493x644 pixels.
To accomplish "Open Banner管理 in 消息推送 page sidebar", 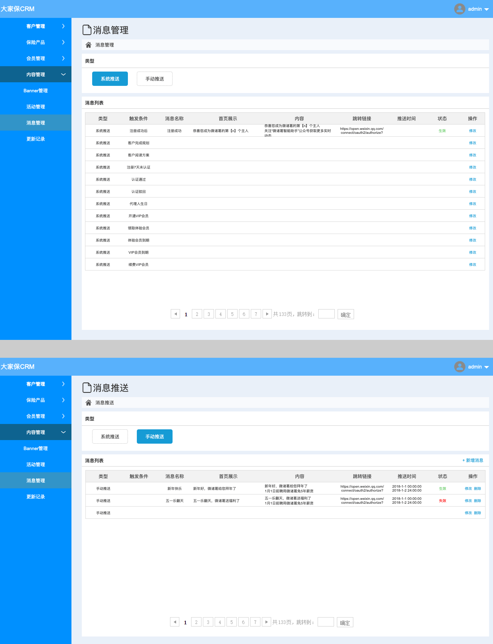I will tap(36, 448).
